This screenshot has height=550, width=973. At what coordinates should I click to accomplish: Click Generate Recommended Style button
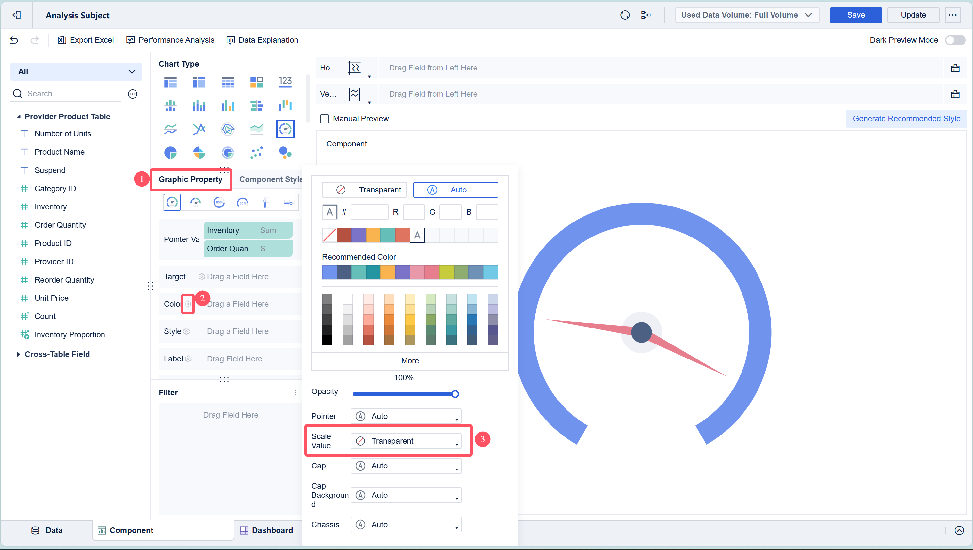tap(906, 119)
